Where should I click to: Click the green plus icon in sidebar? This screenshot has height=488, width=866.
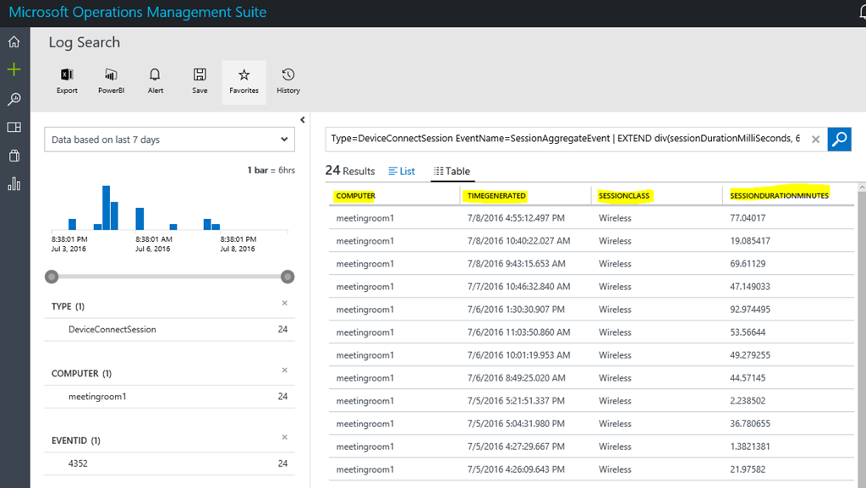[14, 70]
